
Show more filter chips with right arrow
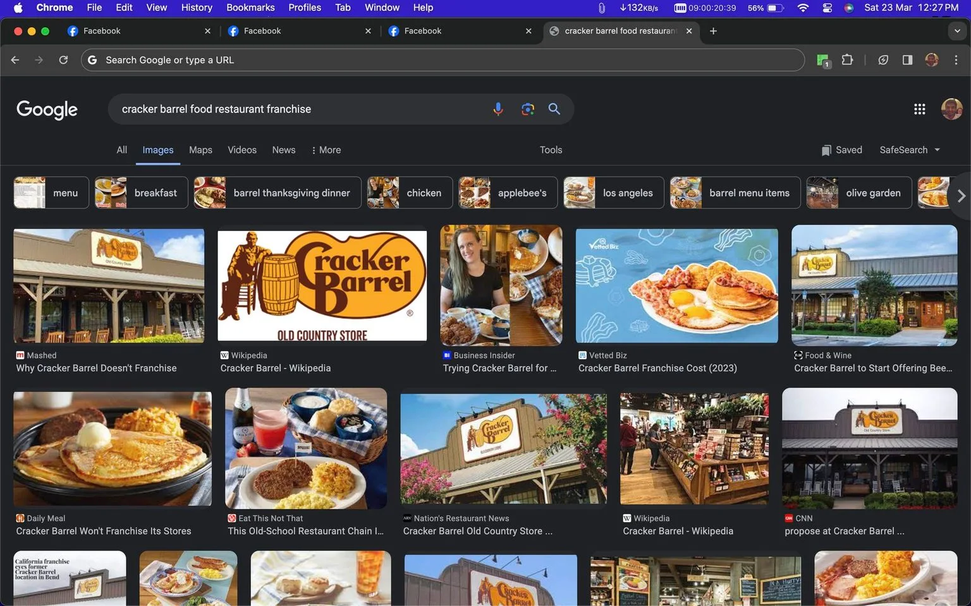961,196
